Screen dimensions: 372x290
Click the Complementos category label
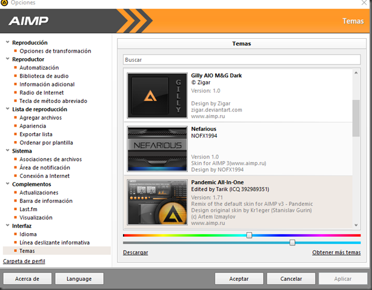(x=32, y=184)
